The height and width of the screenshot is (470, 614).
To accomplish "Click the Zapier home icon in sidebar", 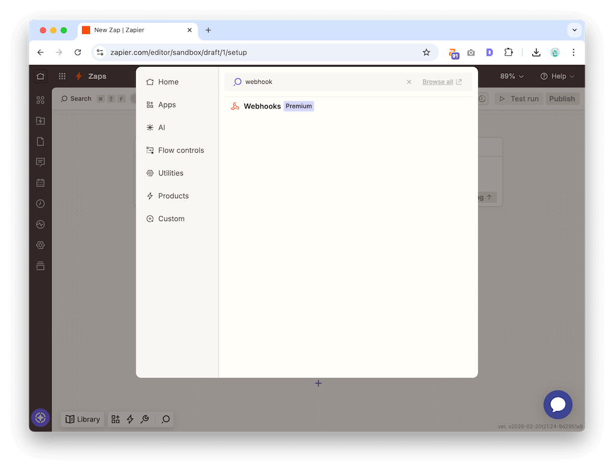I will click(x=40, y=76).
